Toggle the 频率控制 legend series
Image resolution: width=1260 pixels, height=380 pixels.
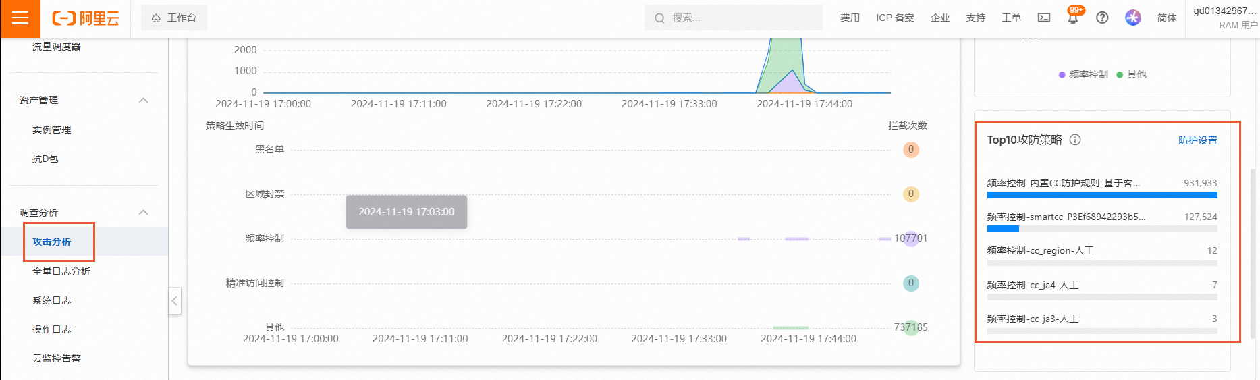pyautogui.click(x=1083, y=74)
